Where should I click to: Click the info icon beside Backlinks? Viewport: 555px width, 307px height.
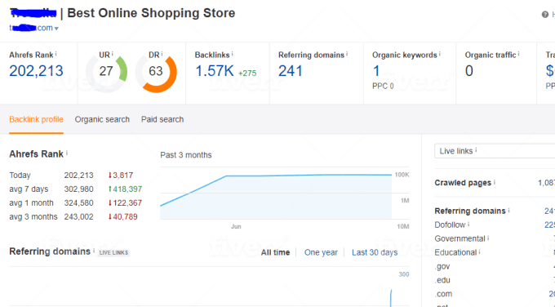[232, 54]
